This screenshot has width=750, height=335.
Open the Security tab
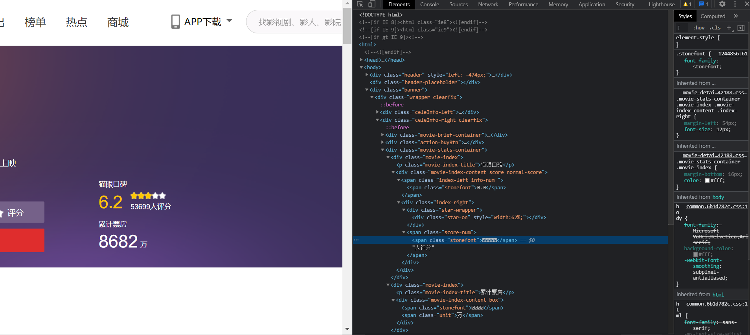point(625,4)
